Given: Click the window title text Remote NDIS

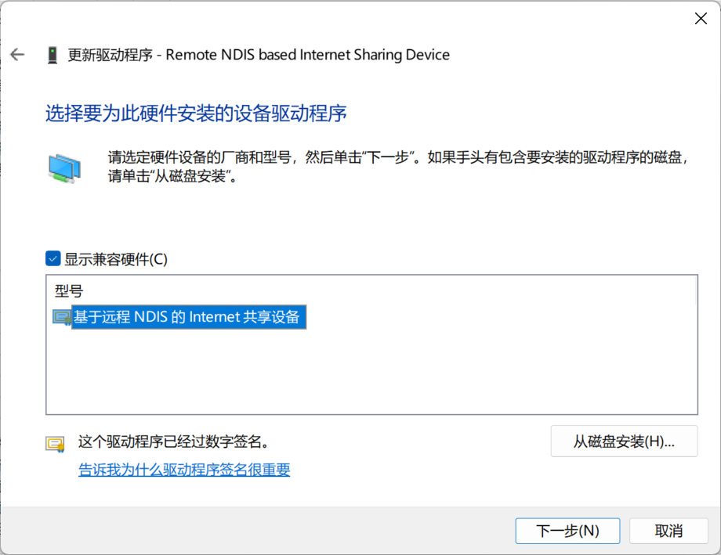Looking at the screenshot, I should coord(210,55).
